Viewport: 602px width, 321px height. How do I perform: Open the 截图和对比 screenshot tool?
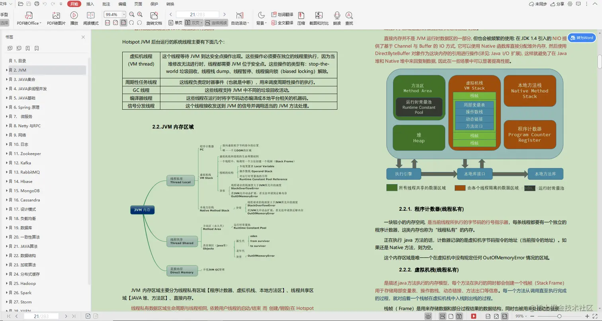319,18
